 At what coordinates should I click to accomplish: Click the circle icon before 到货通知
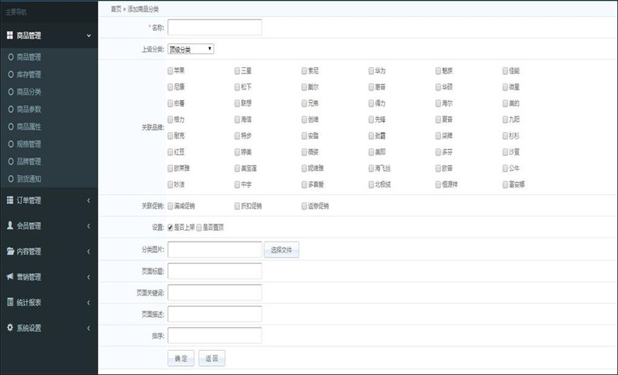pos(11,178)
